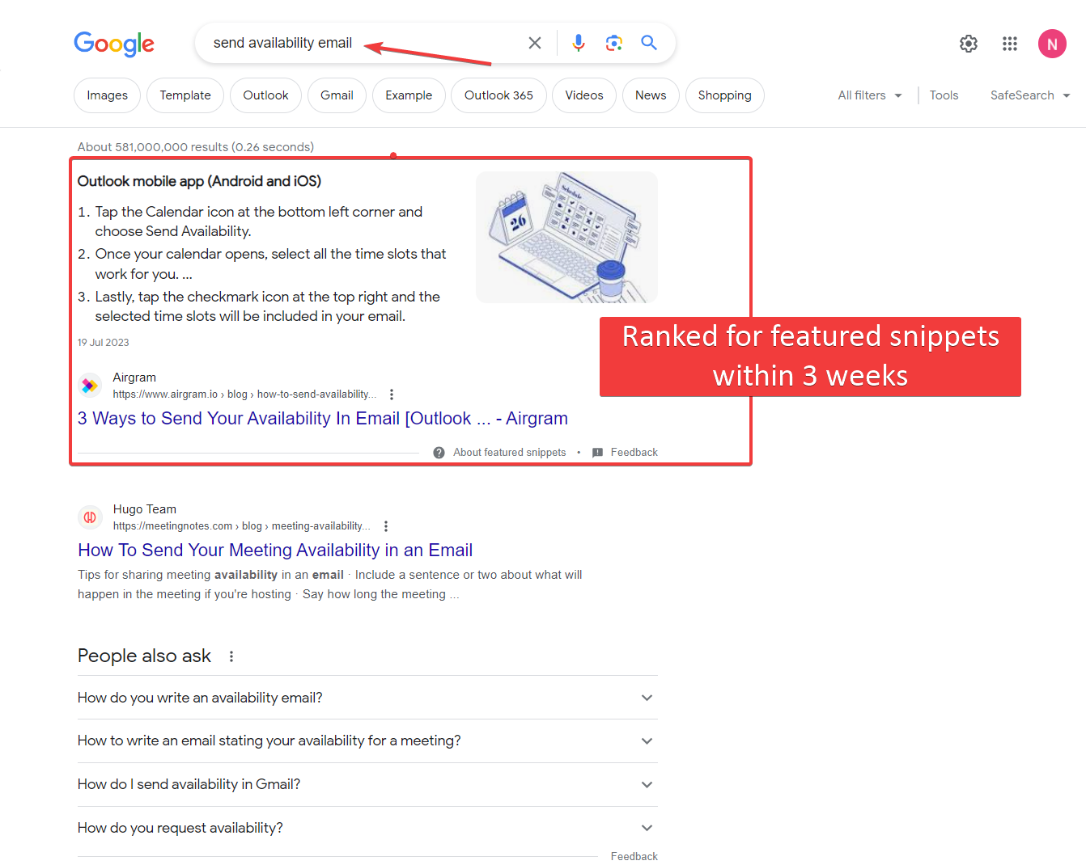1086x865 pixels.
Task: Open People also ask options menu
Action: click(231, 656)
